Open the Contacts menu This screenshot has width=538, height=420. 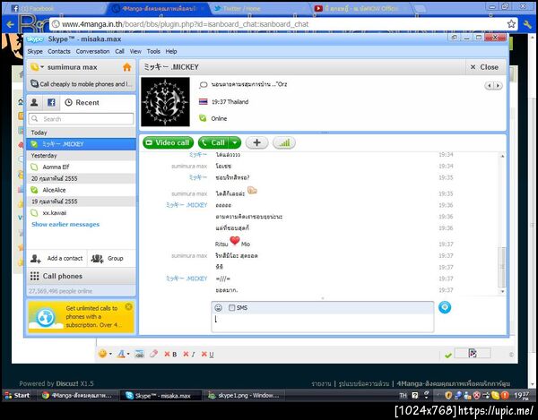click(x=59, y=51)
